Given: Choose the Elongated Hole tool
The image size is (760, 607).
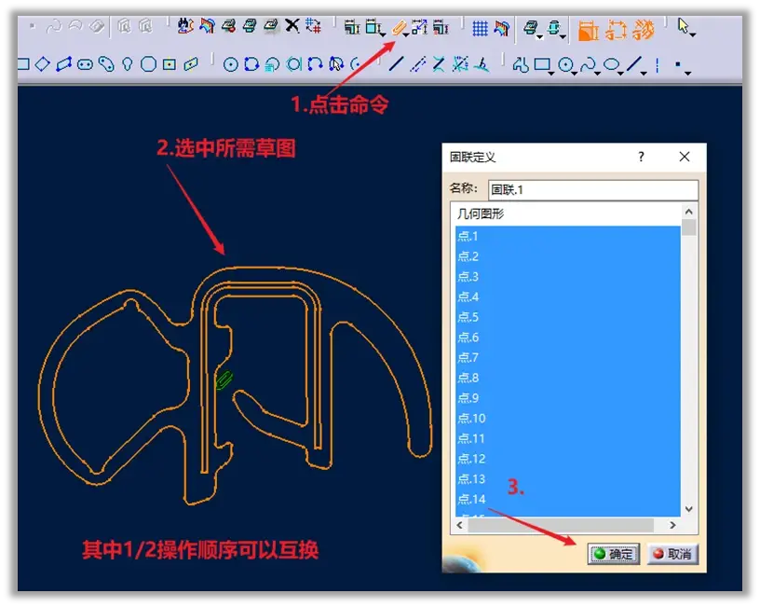Looking at the screenshot, I should (x=86, y=64).
